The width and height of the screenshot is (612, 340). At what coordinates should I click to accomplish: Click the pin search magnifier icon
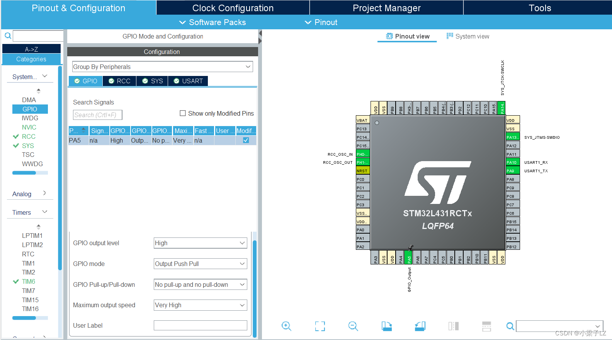pos(510,327)
